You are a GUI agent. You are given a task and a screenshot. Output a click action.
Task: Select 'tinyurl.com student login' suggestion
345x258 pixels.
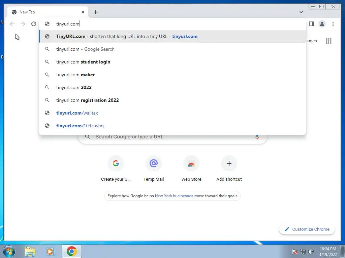click(172, 62)
